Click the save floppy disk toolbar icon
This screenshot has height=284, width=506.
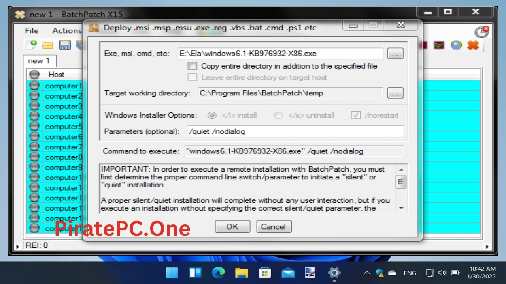click(64, 45)
